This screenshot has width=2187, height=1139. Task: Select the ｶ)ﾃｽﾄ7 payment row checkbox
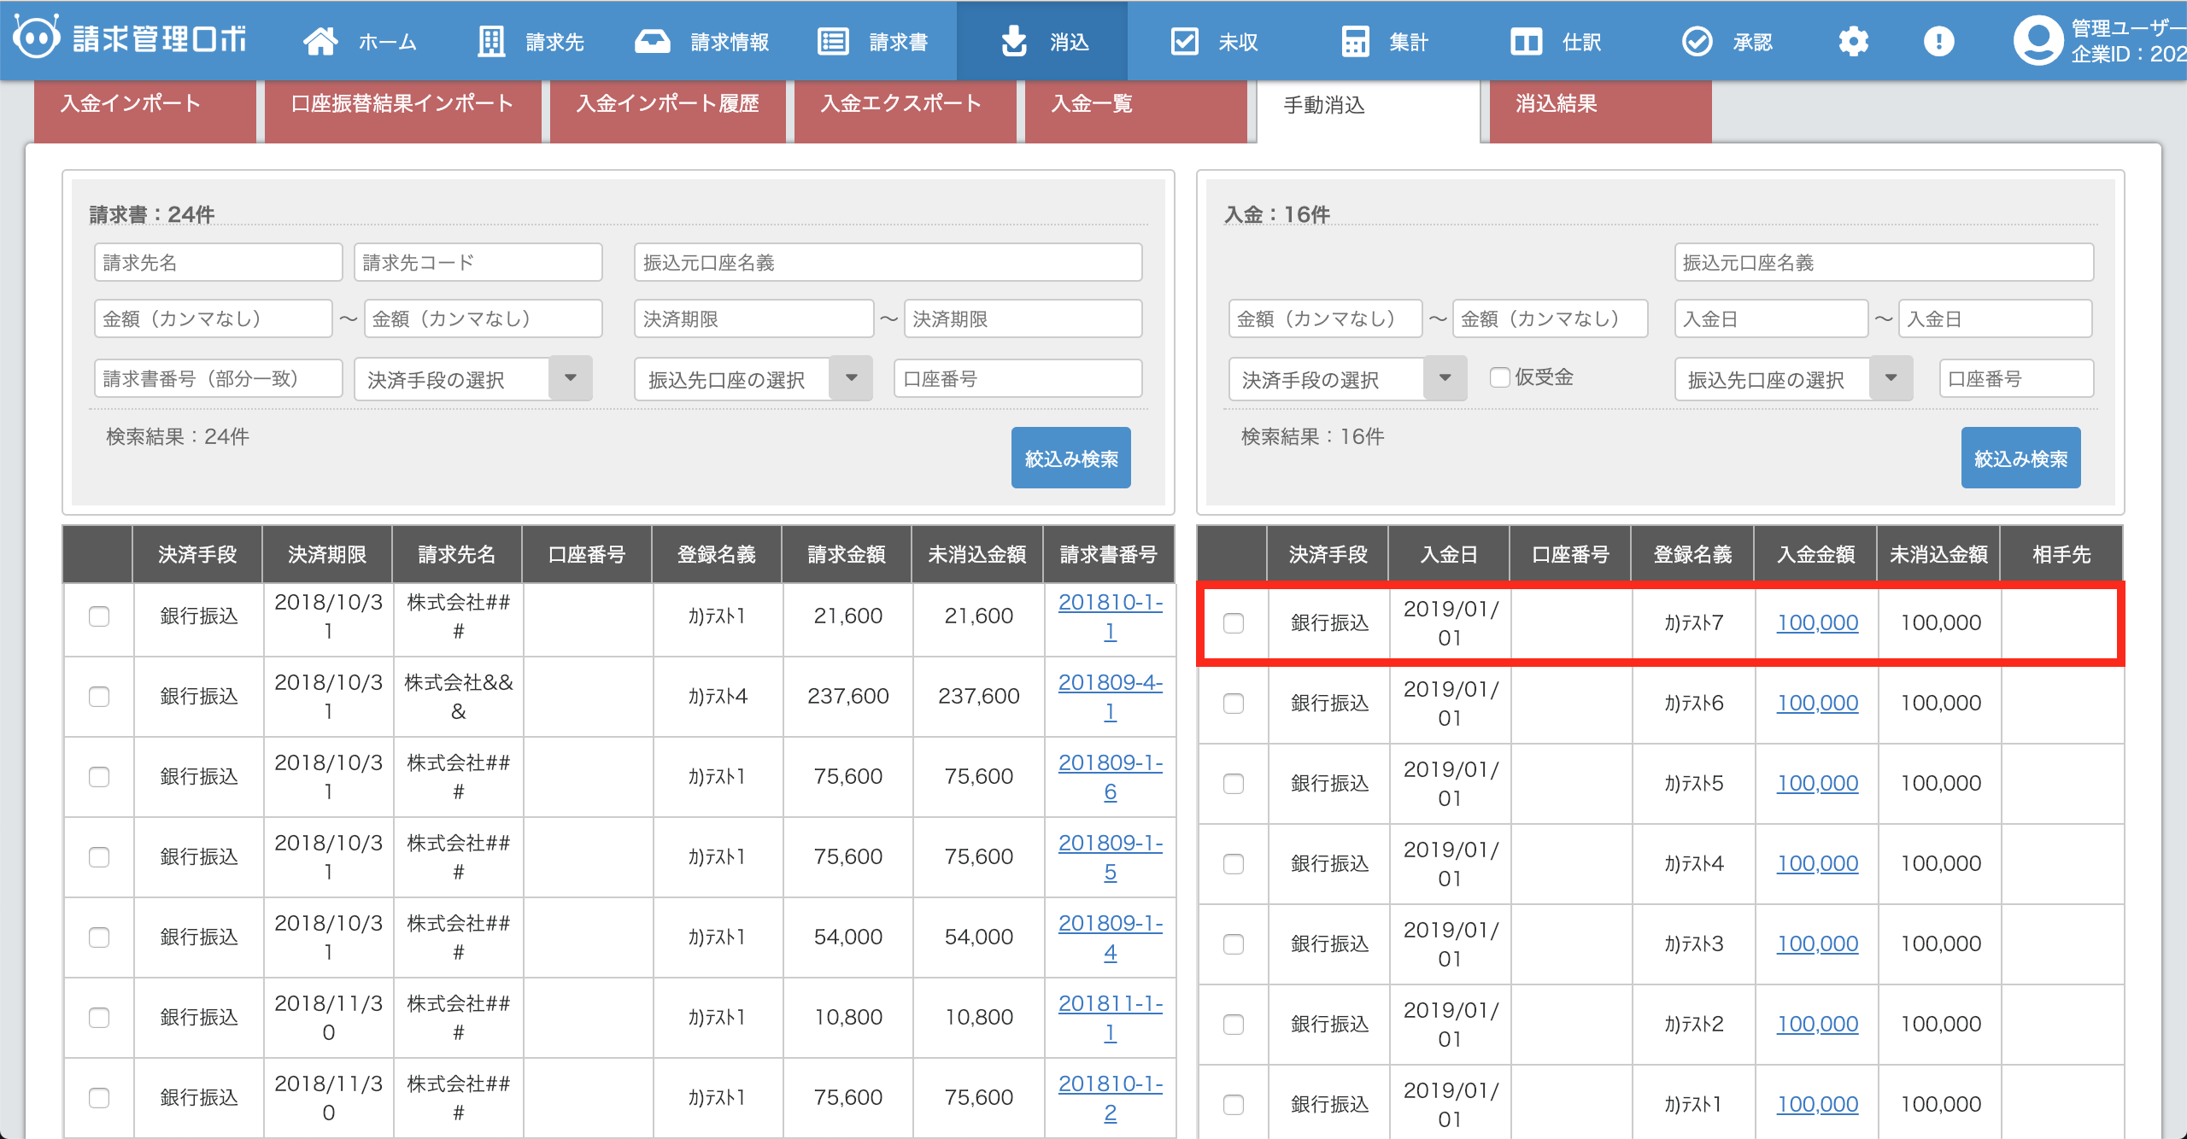pos(1233,623)
